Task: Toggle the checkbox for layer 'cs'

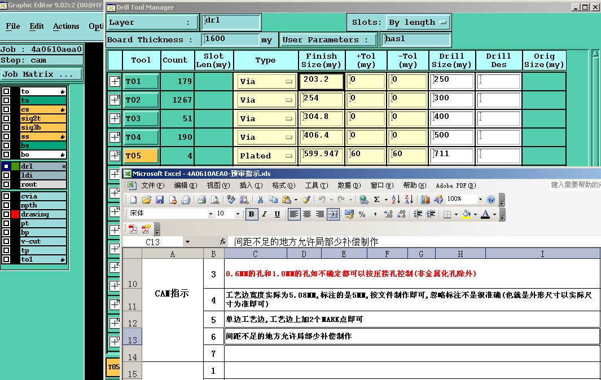Action: pos(6,109)
